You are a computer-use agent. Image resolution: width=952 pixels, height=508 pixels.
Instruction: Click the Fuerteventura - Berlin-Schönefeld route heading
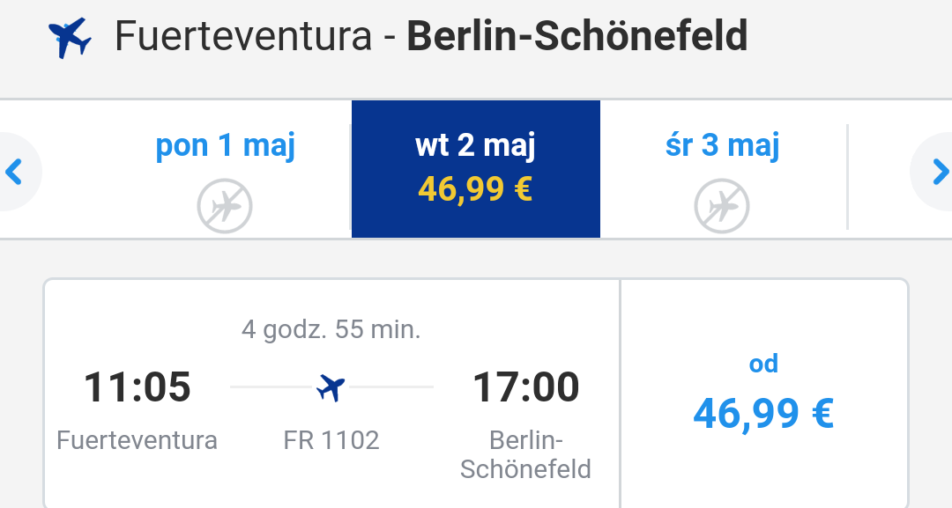click(x=431, y=36)
